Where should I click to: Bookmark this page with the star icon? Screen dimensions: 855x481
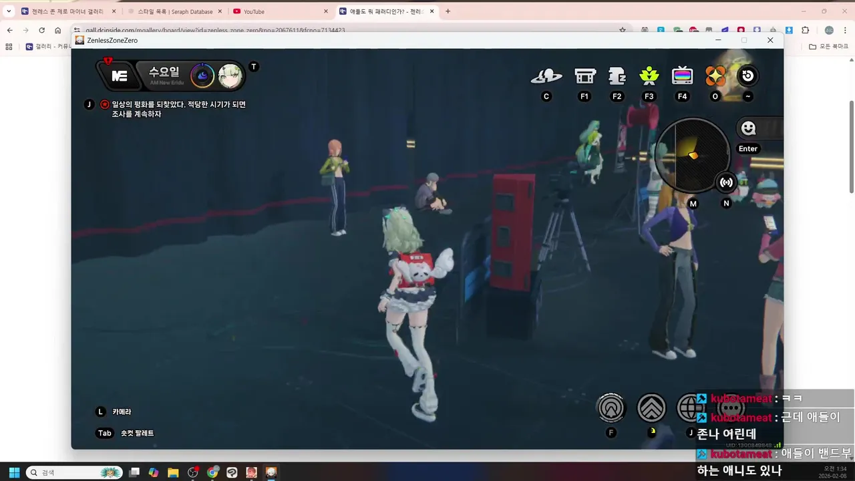(x=623, y=30)
